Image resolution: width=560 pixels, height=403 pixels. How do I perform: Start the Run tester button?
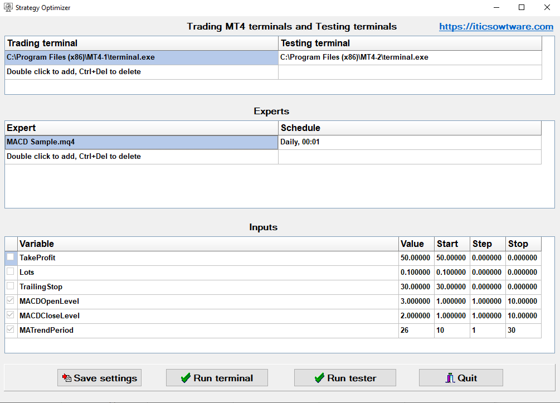(345, 378)
